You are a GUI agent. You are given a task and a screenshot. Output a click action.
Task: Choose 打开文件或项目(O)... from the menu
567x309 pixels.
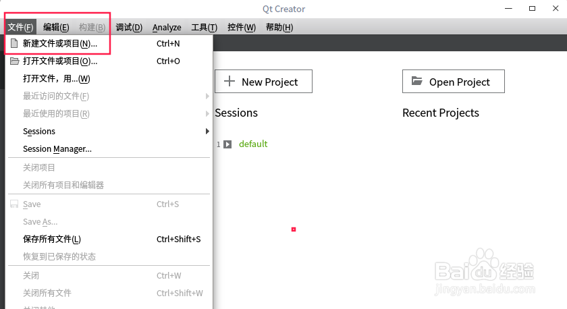click(x=60, y=61)
